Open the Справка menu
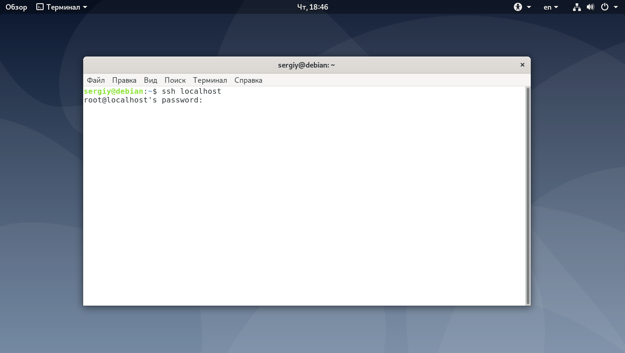Image resolution: width=625 pixels, height=353 pixels. point(248,80)
